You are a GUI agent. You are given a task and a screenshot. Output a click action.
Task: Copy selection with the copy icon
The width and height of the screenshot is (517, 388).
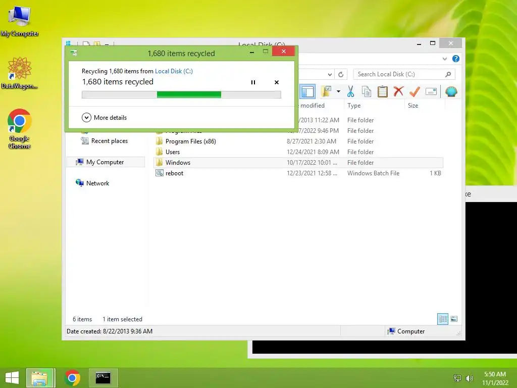point(367,91)
